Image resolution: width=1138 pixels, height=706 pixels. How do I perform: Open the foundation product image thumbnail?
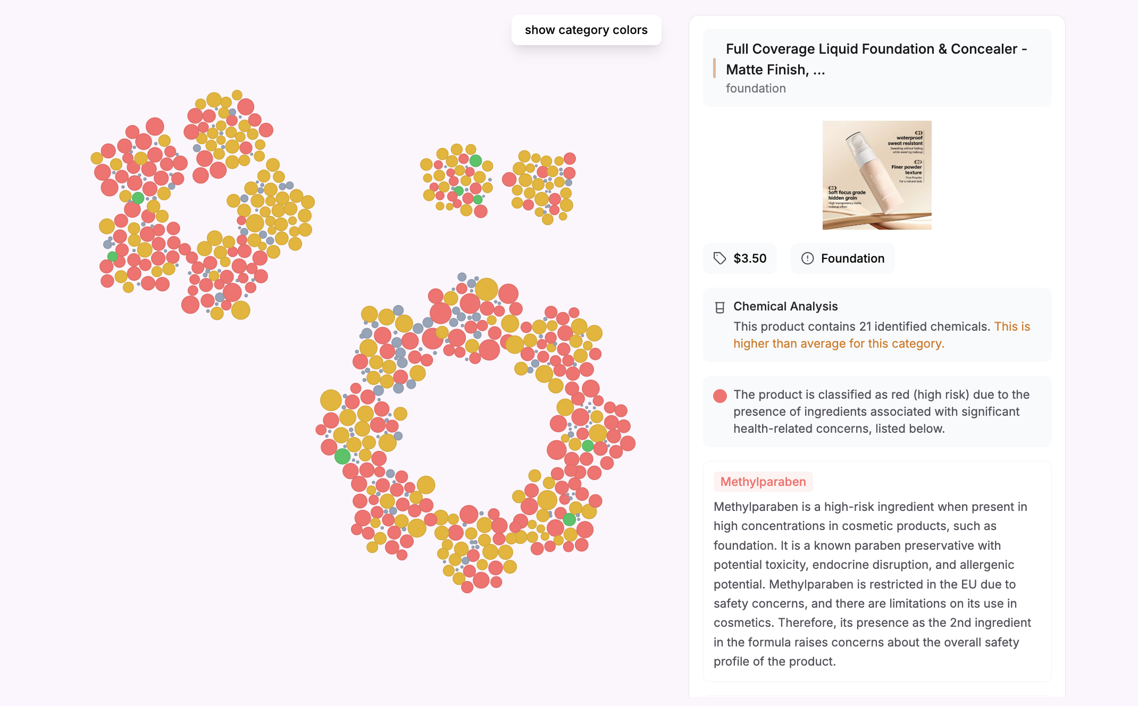(877, 175)
